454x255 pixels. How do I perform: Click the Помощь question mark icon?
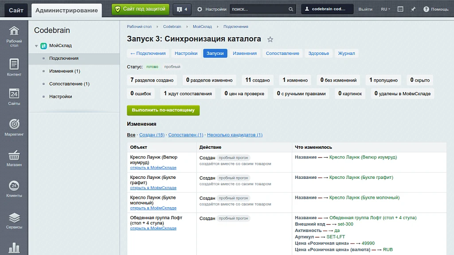426,9
